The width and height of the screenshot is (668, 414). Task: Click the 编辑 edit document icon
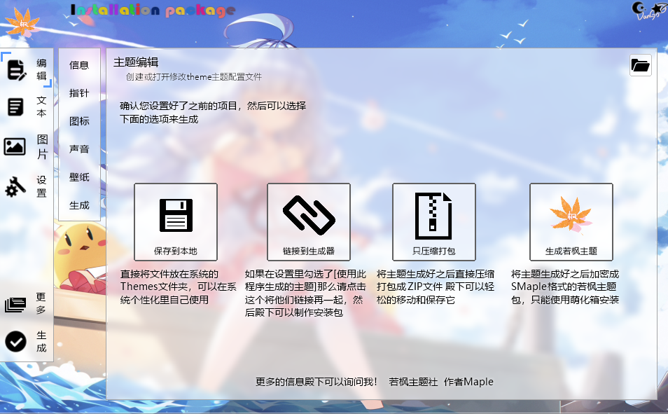click(16, 70)
